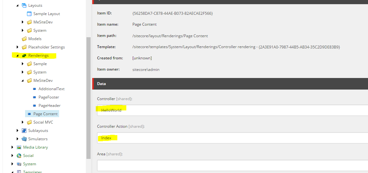
Task: Expand the Placeholder Settings node
Action: click(x=18, y=47)
